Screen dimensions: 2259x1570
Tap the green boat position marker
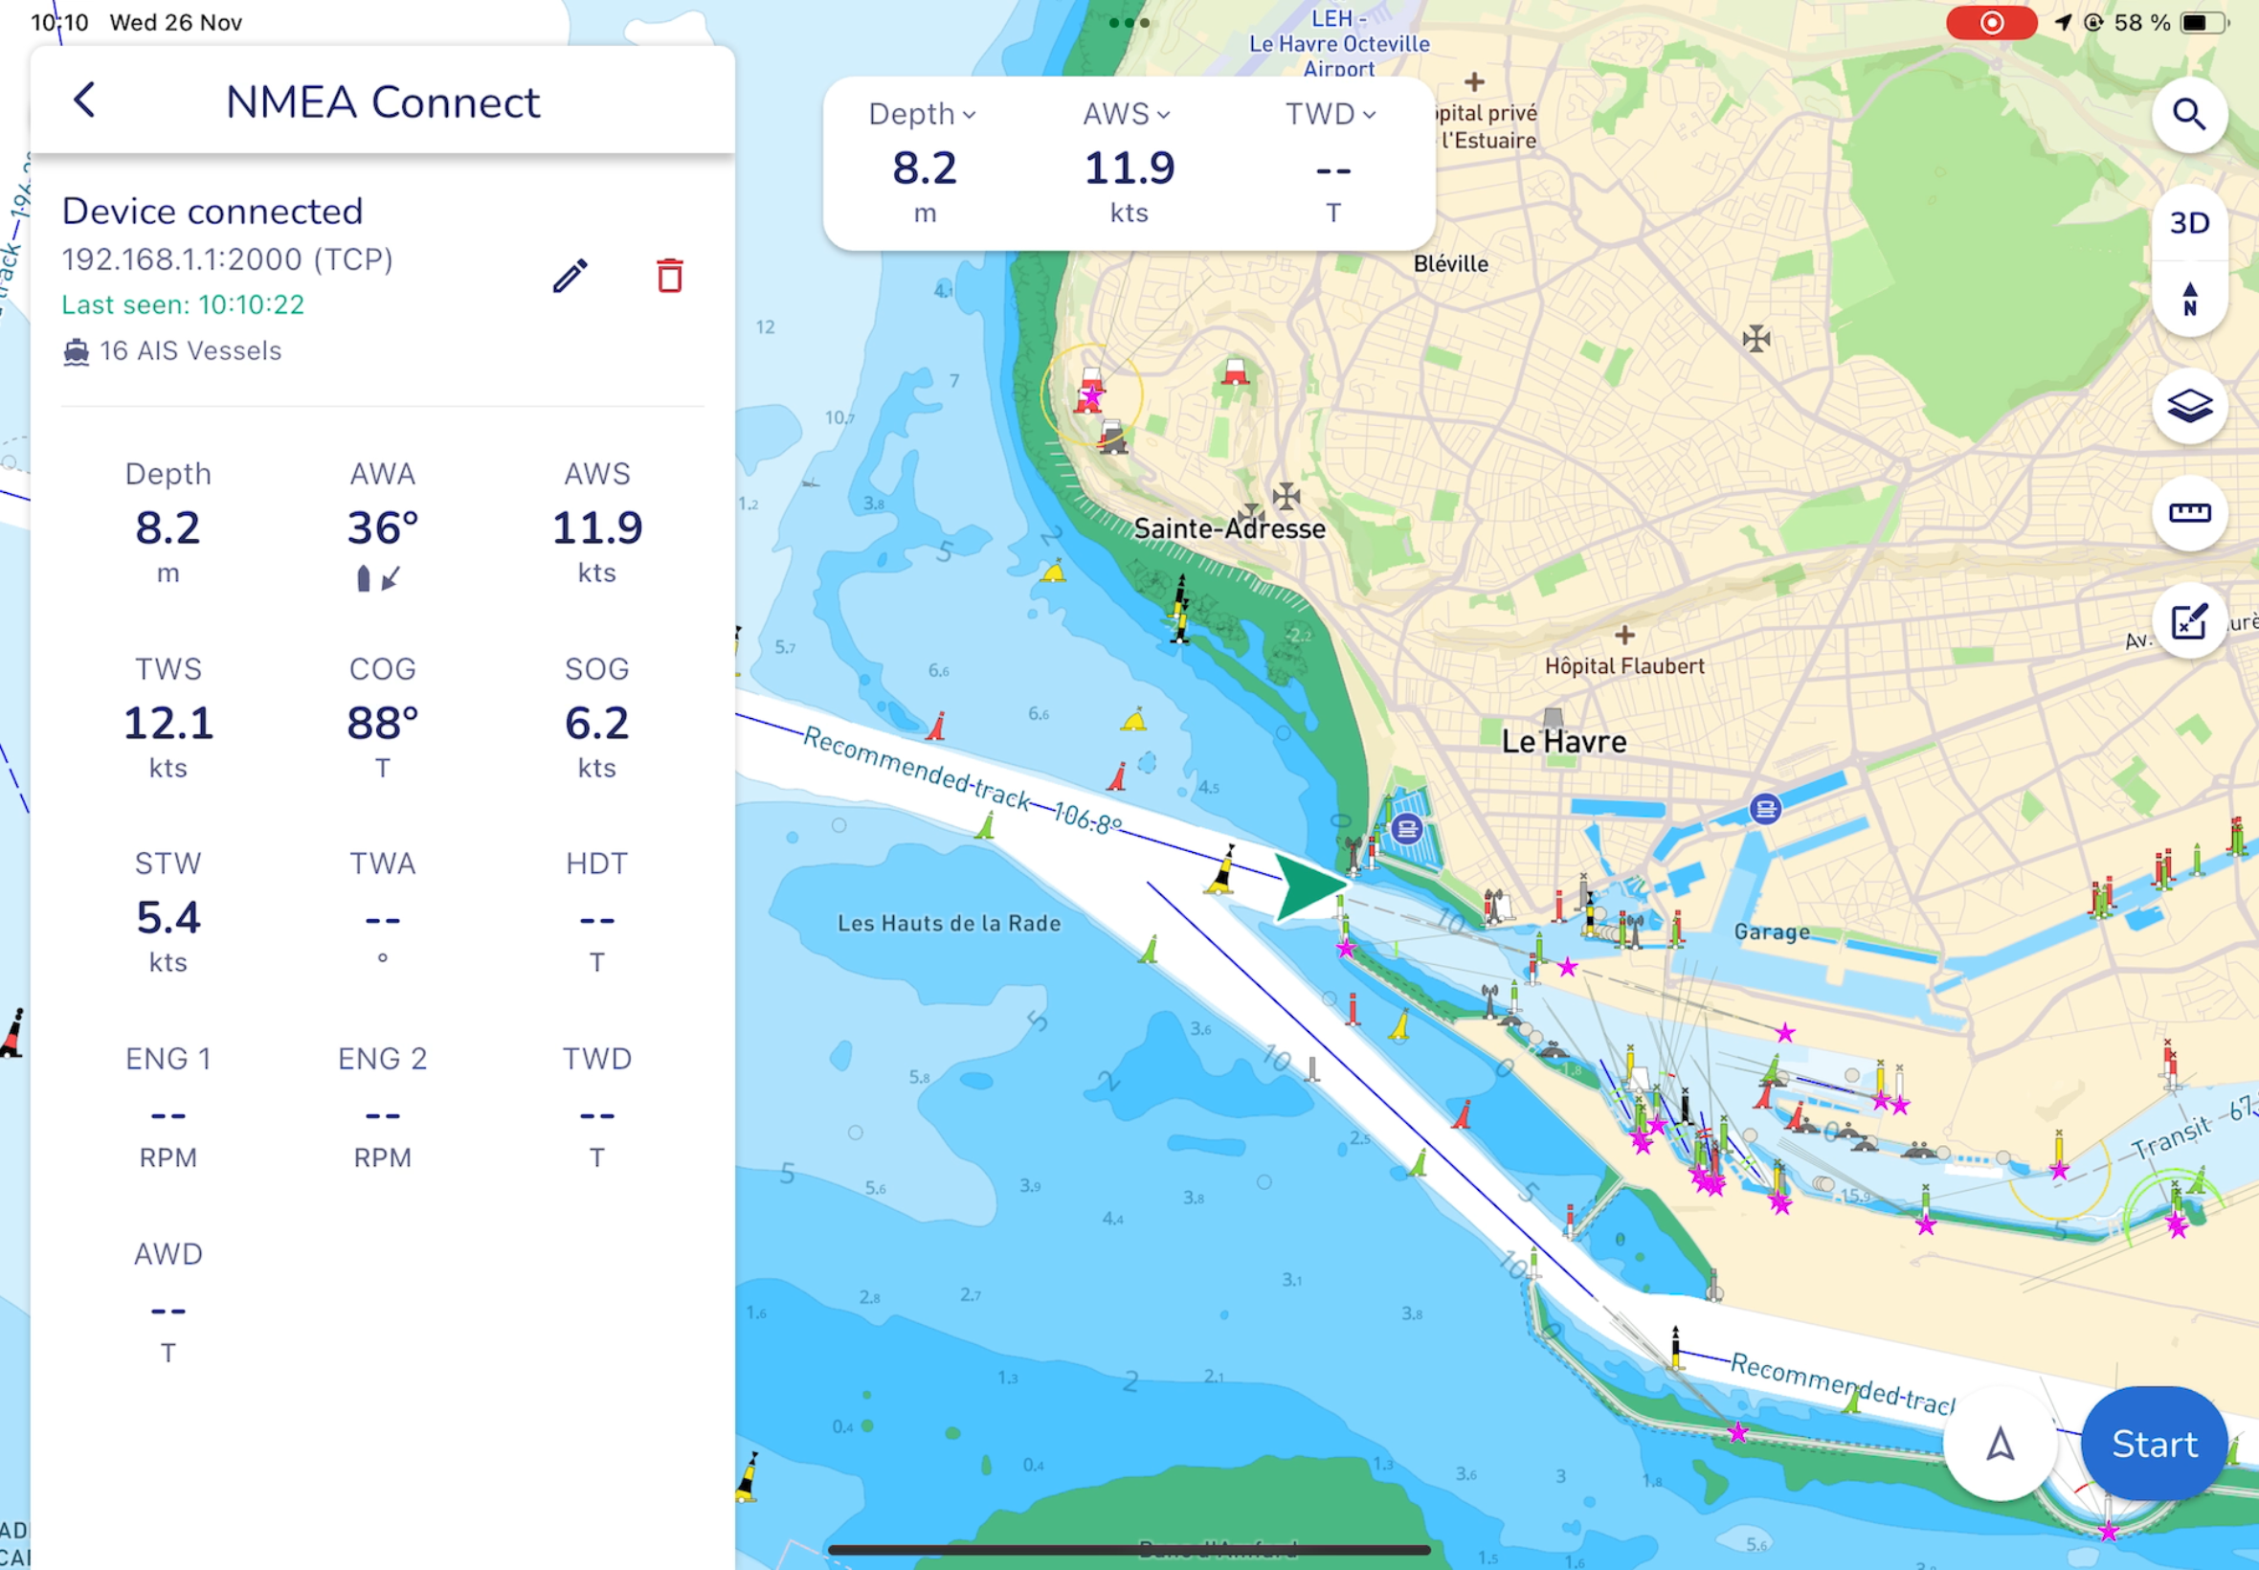[1307, 886]
